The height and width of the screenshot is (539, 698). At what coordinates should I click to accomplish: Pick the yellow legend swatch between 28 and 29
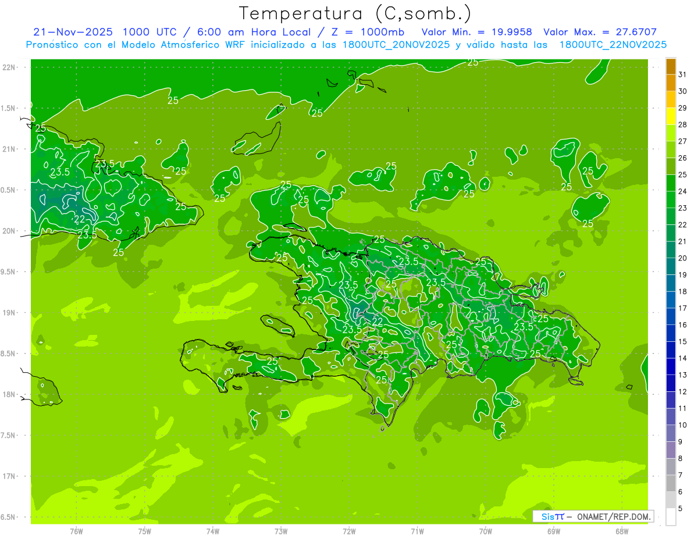pyautogui.click(x=671, y=116)
